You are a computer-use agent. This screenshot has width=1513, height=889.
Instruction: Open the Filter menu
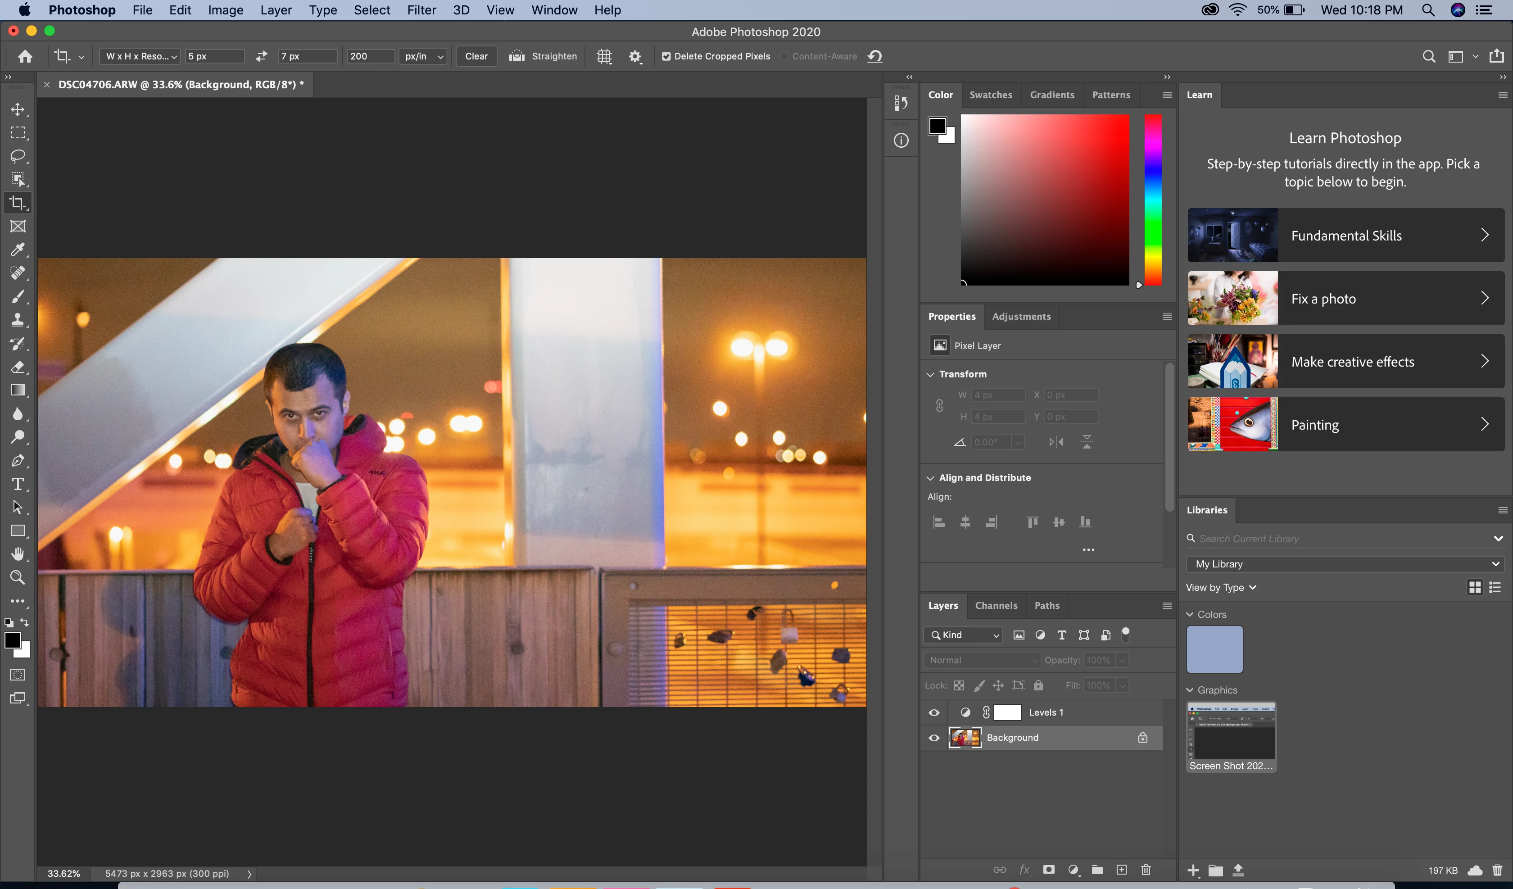(x=421, y=10)
